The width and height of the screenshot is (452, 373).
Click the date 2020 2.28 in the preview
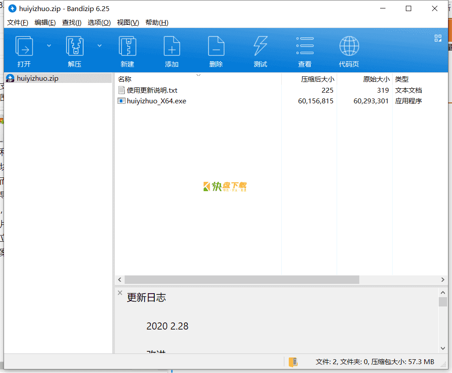pyautogui.click(x=167, y=326)
